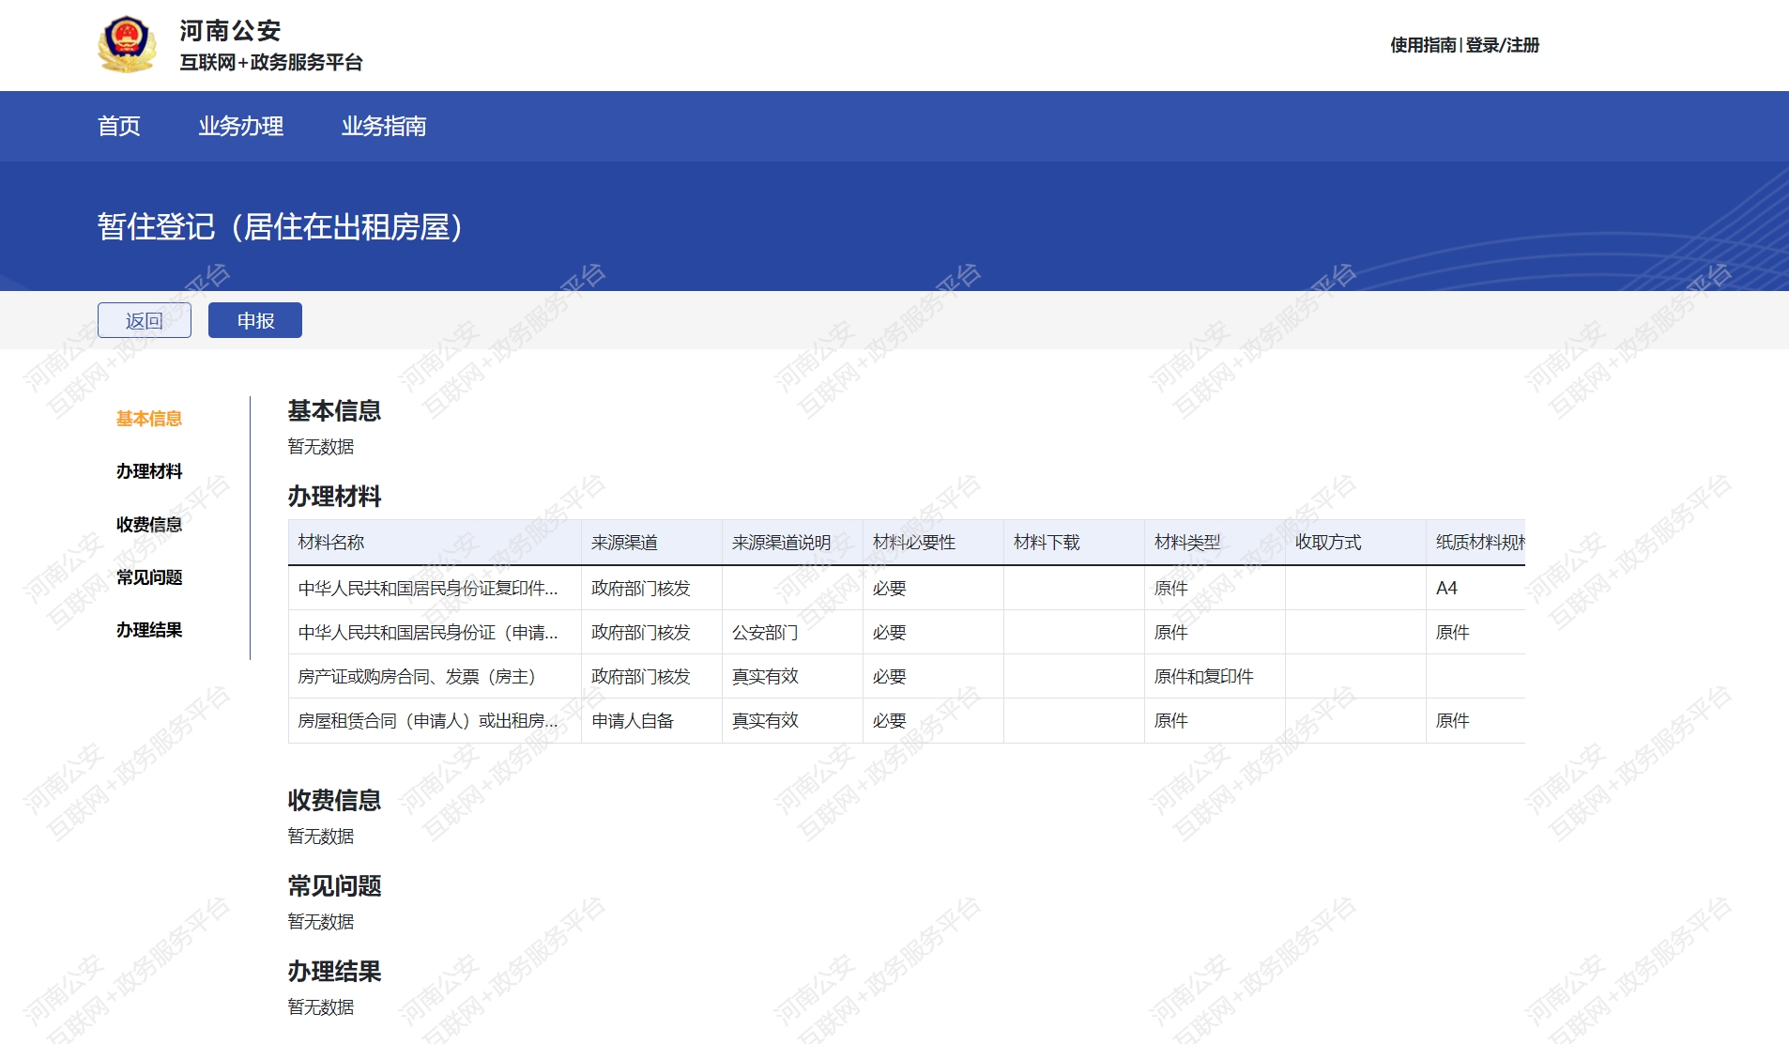
Task: Open the 业务办理 menu item
Action: (240, 126)
